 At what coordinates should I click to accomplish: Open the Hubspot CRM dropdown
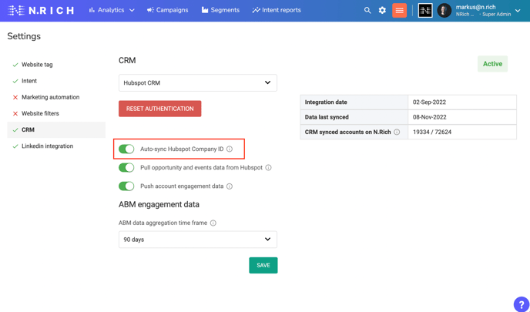[x=198, y=83]
